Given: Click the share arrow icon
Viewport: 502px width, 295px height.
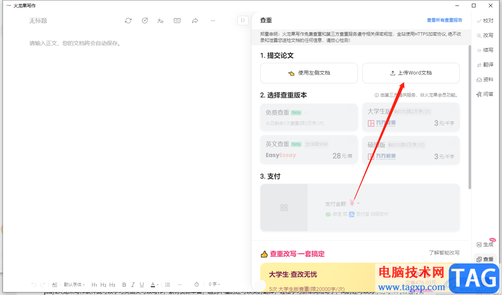Looking at the screenshot, I should (195, 21).
